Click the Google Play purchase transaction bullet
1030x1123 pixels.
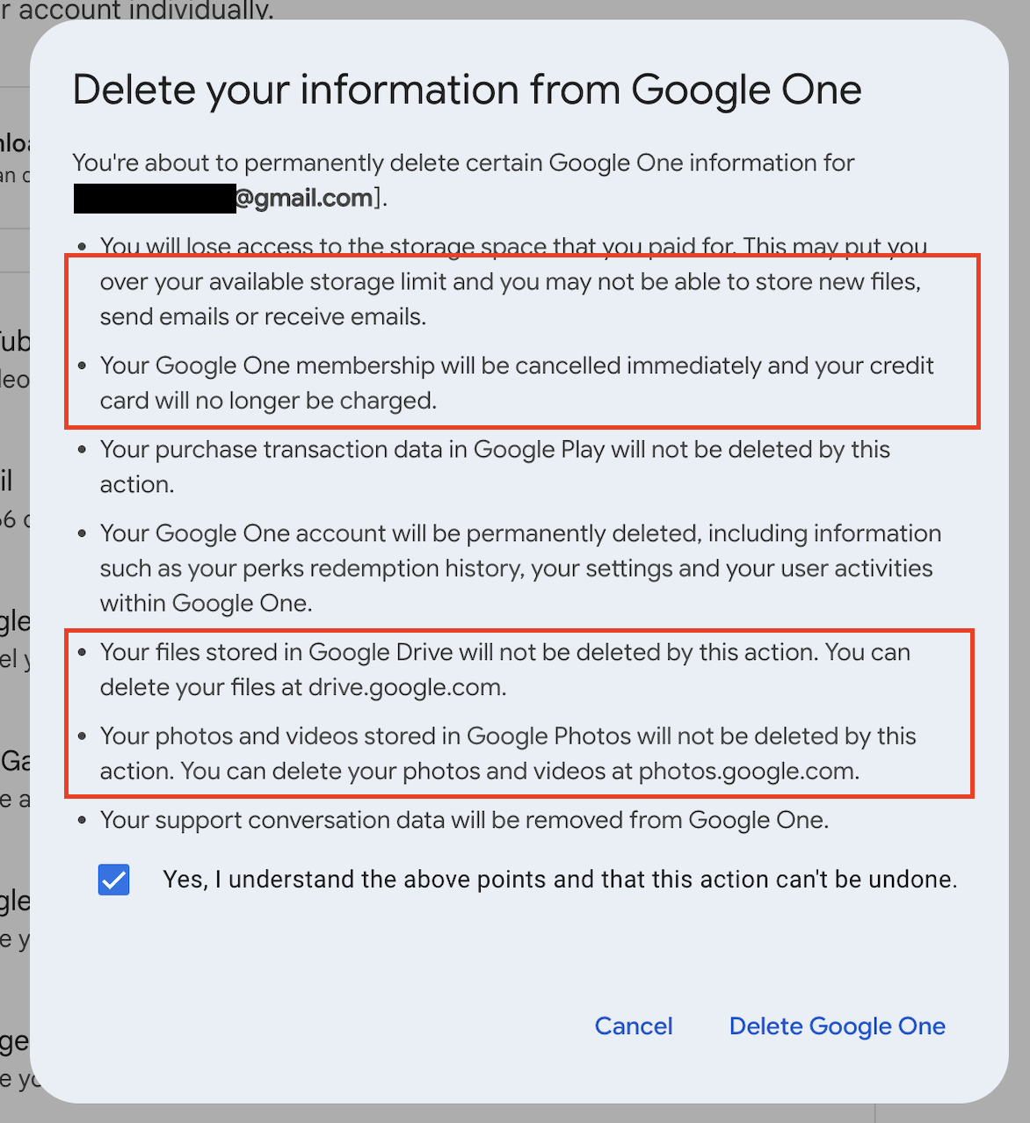(x=494, y=450)
